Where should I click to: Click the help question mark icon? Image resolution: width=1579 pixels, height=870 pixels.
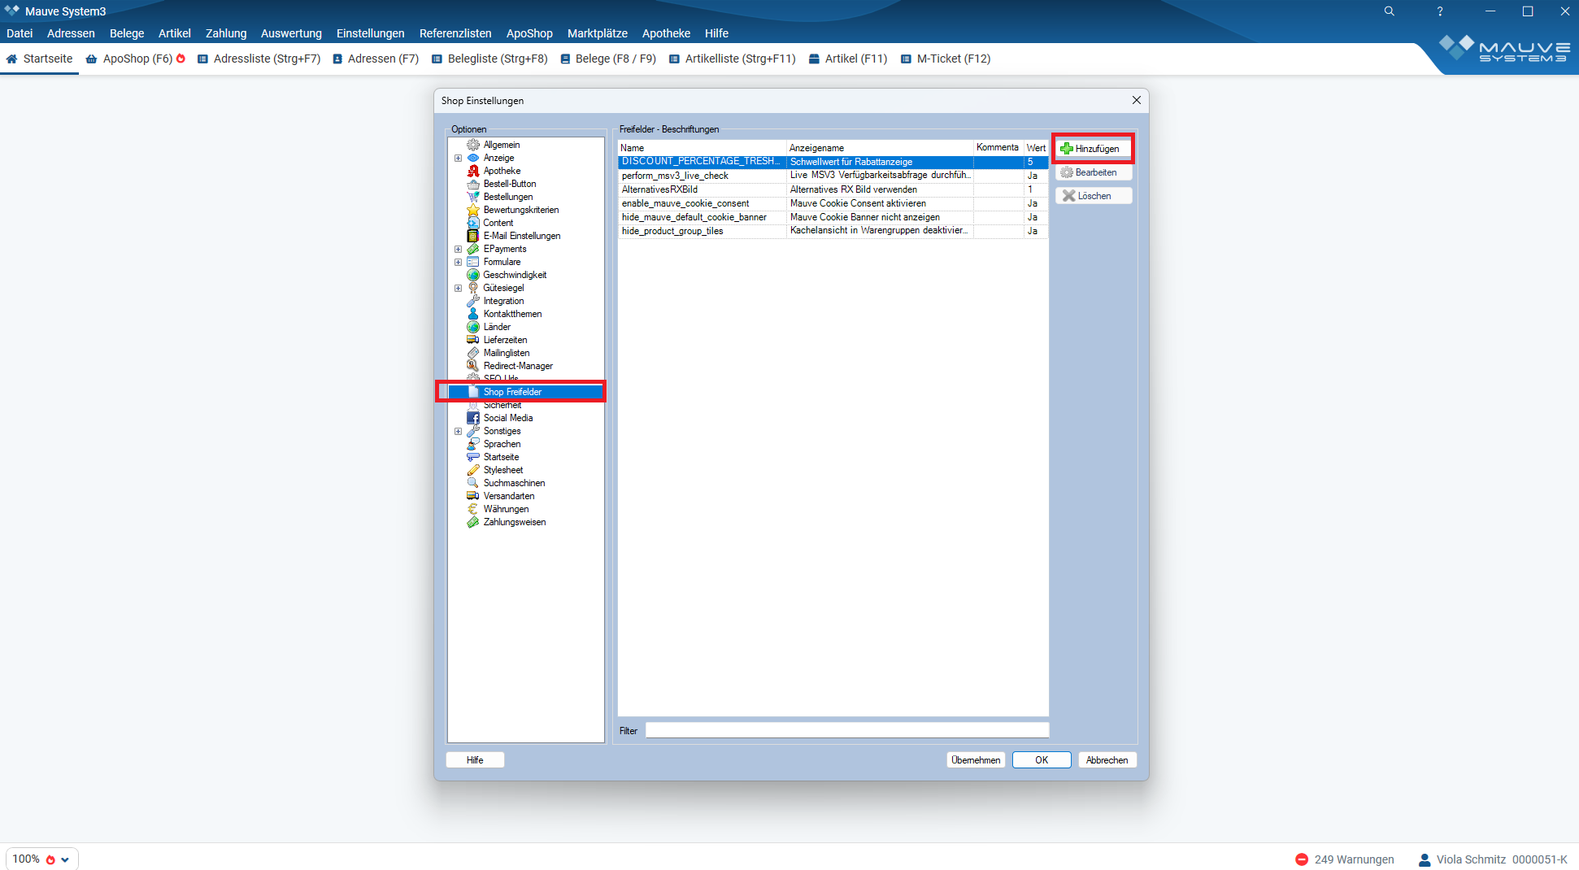tap(1440, 11)
